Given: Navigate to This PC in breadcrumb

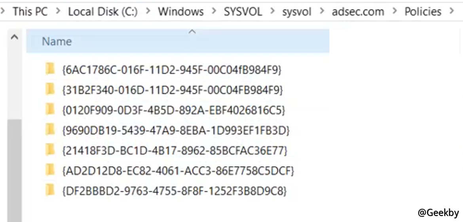Looking at the screenshot, I should point(30,11).
